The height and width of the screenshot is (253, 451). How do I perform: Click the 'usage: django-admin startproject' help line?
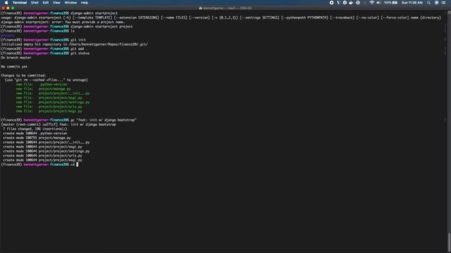point(221,18)
